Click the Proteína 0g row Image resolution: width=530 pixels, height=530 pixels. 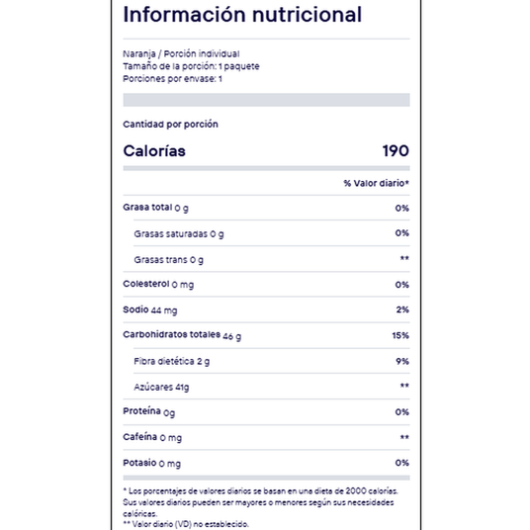(x=266, y=411)
